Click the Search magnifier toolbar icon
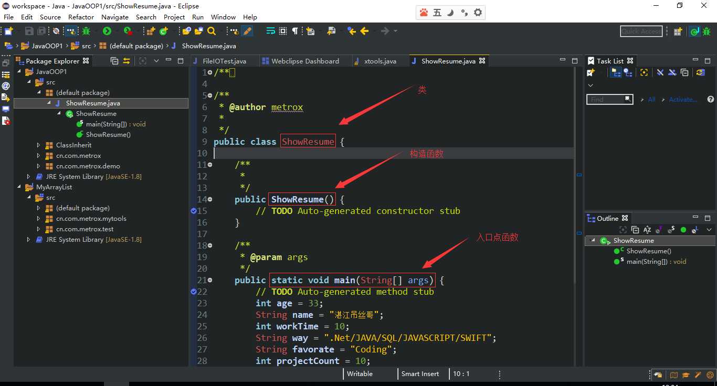The height and width of the screenshot is (386, 717). click(x=212, y=31)
